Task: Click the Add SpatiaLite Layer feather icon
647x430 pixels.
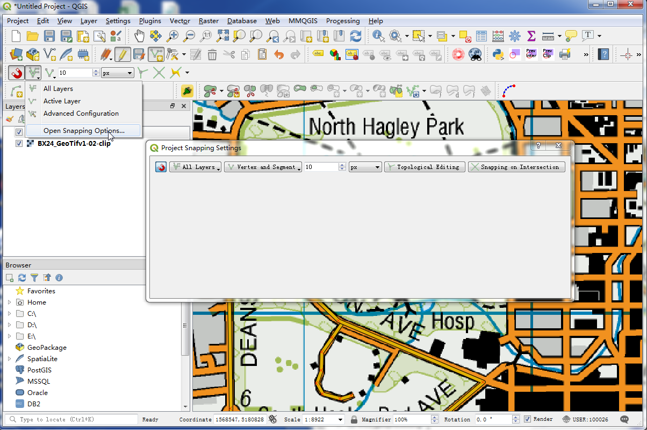Action: coord(66,54)
